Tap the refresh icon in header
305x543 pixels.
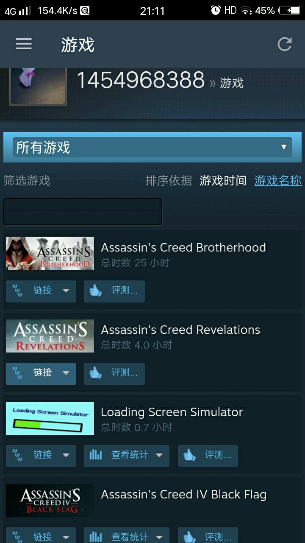(x=285, y=44)
